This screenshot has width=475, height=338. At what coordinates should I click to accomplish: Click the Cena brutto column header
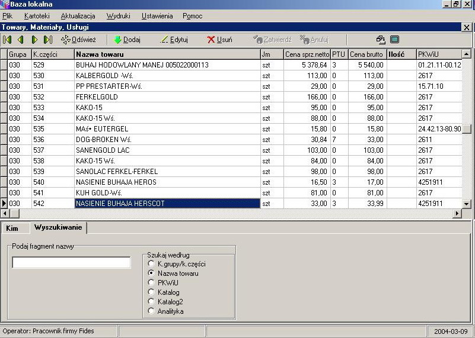tap(368, 54)
